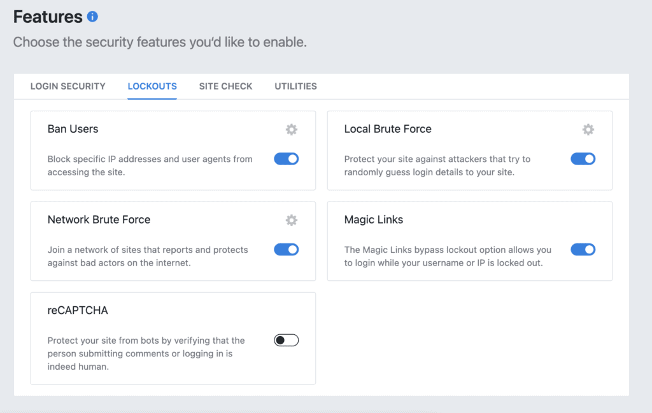Open the Site Check tab
Image resolution: width=652 pixels, height=413 pixels.
(226, 86)
